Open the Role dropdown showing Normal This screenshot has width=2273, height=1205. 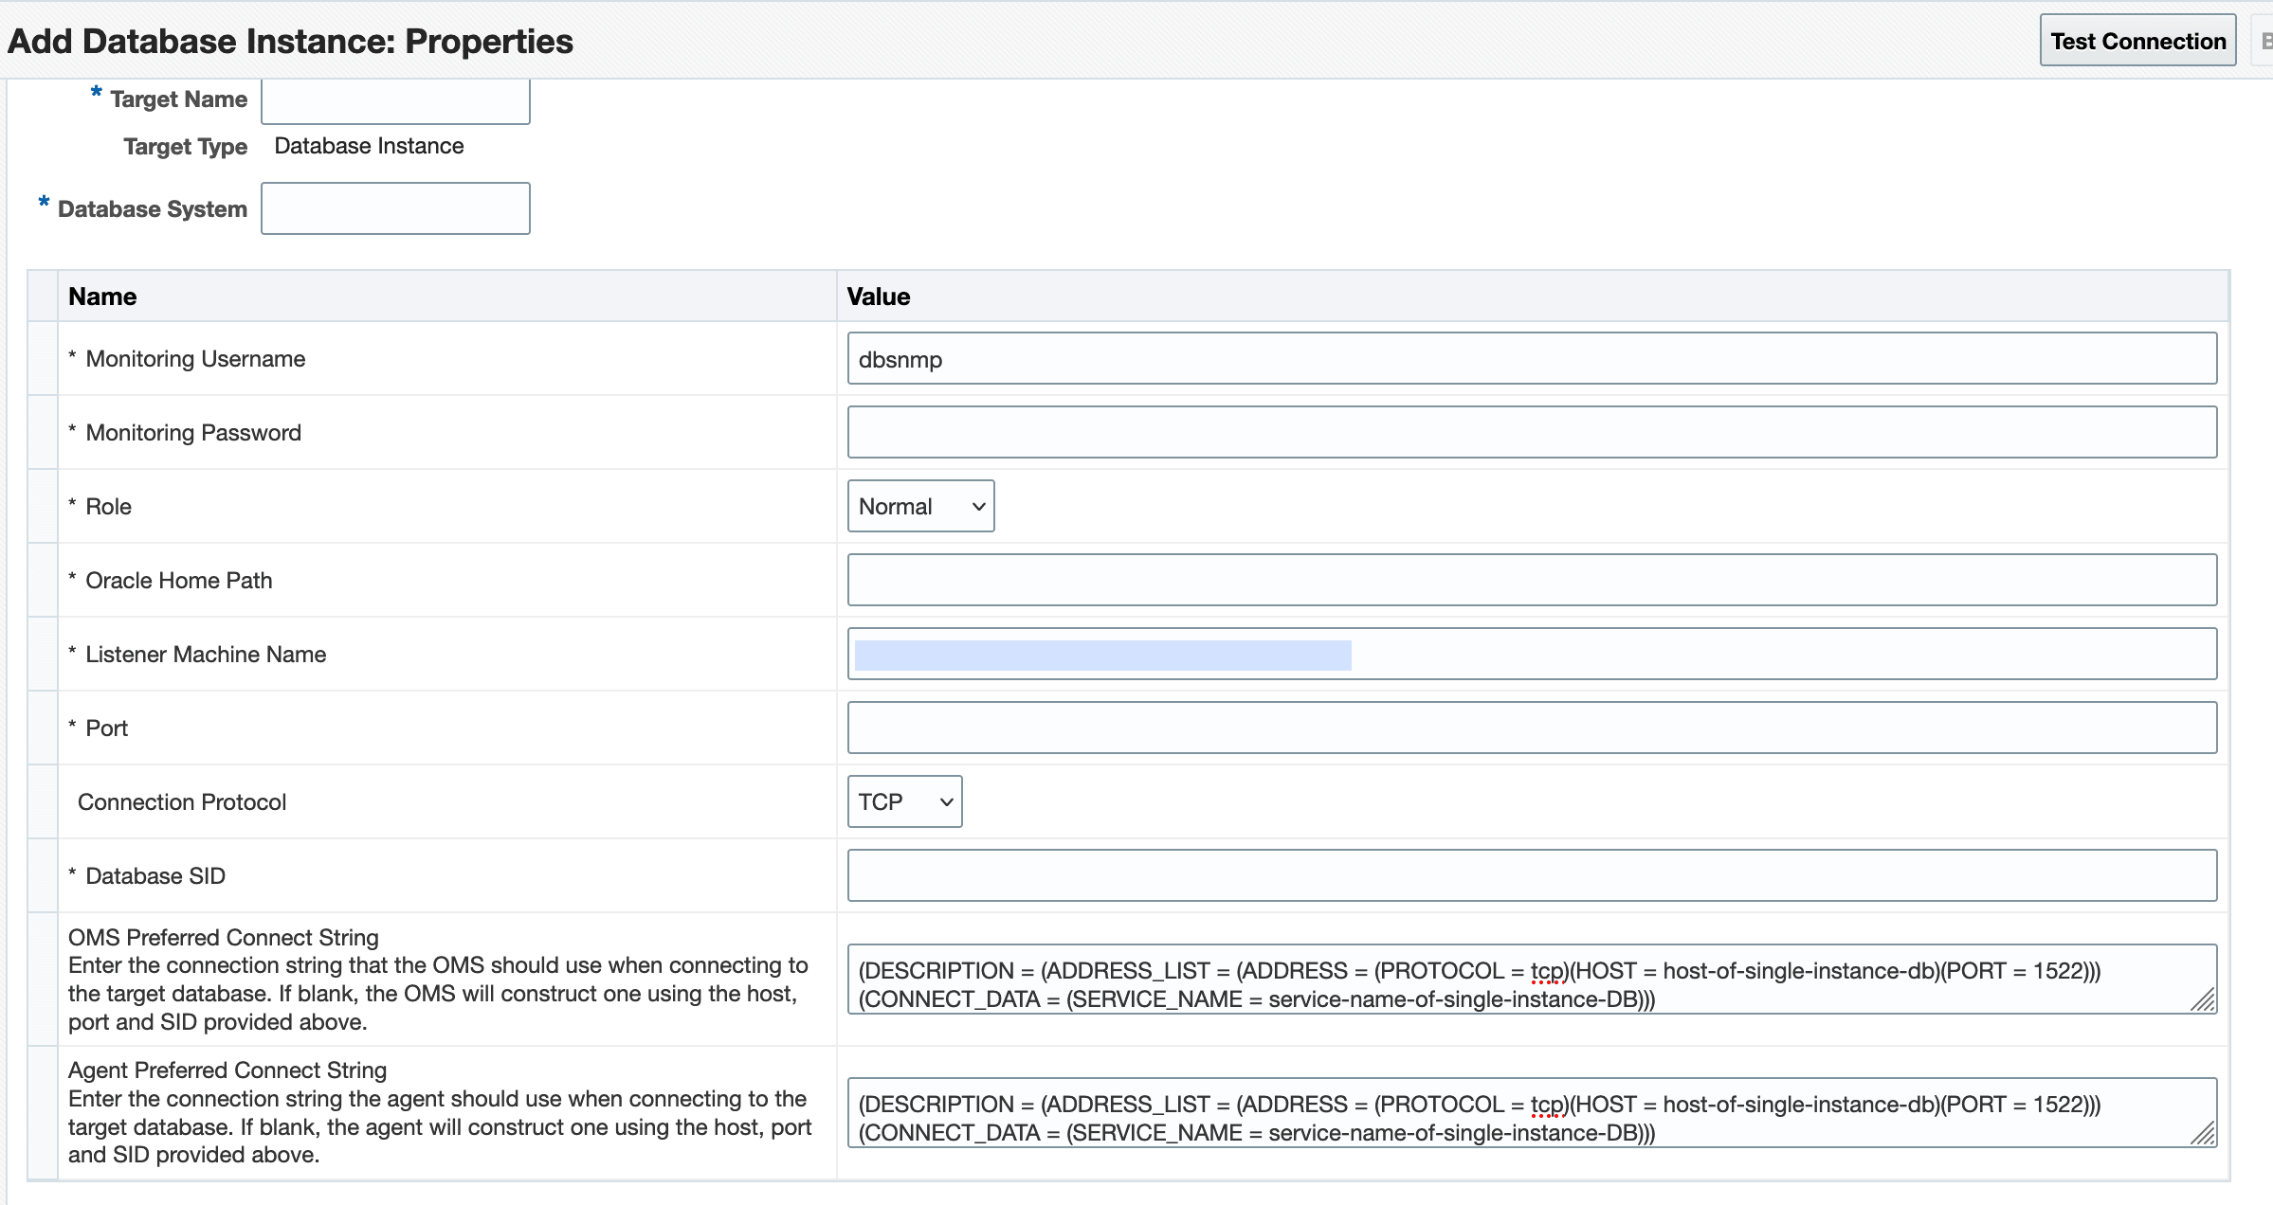pos(919,506)
